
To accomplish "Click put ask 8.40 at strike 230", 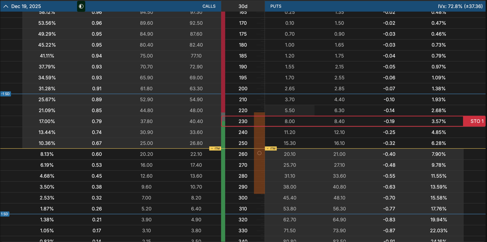I will [339, 121].
